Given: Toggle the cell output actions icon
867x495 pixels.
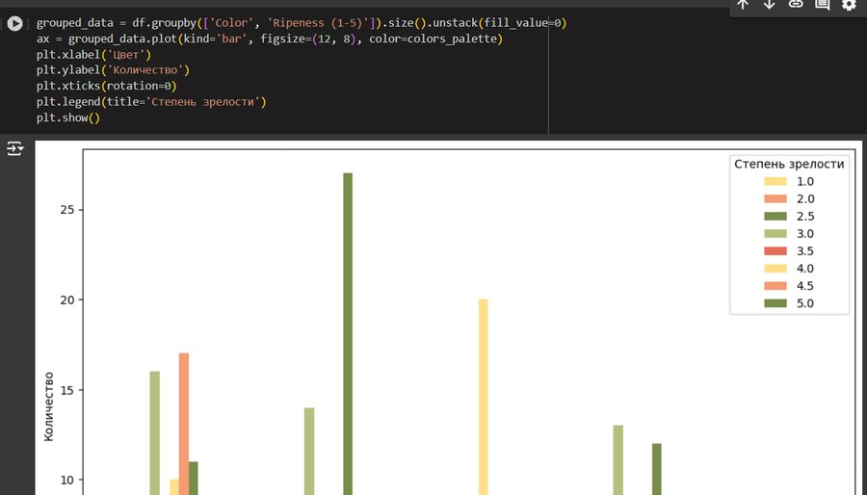Looking at the screenshot, I should tap(14, 148).
